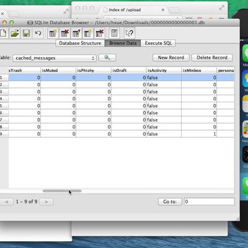Click the isActivity column header
The image size is (248, 248).
click(x=164, y=71)
